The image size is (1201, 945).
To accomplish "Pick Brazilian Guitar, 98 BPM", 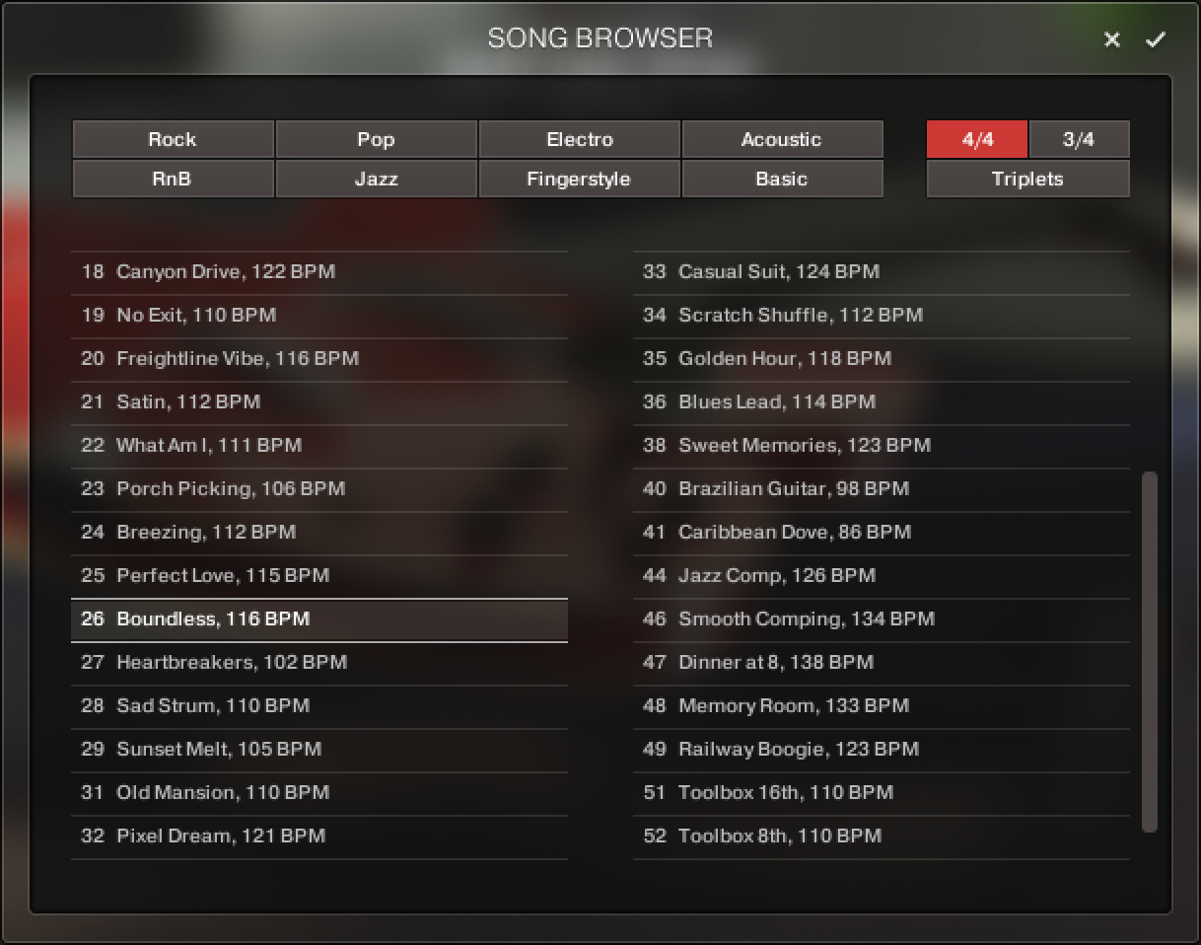I will 880,488.
